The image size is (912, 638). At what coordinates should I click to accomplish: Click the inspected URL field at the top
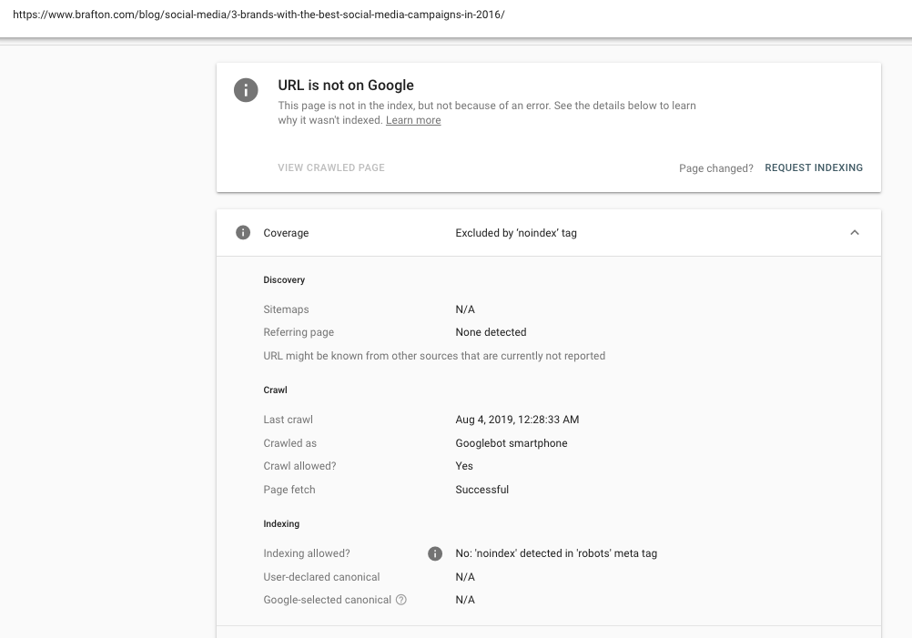click(258, 15)
